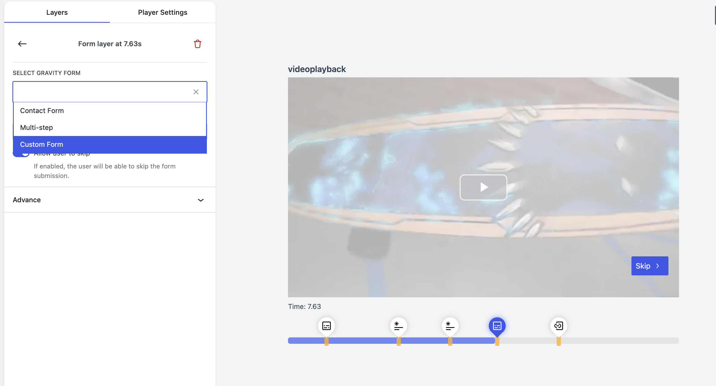Select second hotspot layer marker icon
Image resolution: width=716 pixels, height=386 pixels.
450,326
